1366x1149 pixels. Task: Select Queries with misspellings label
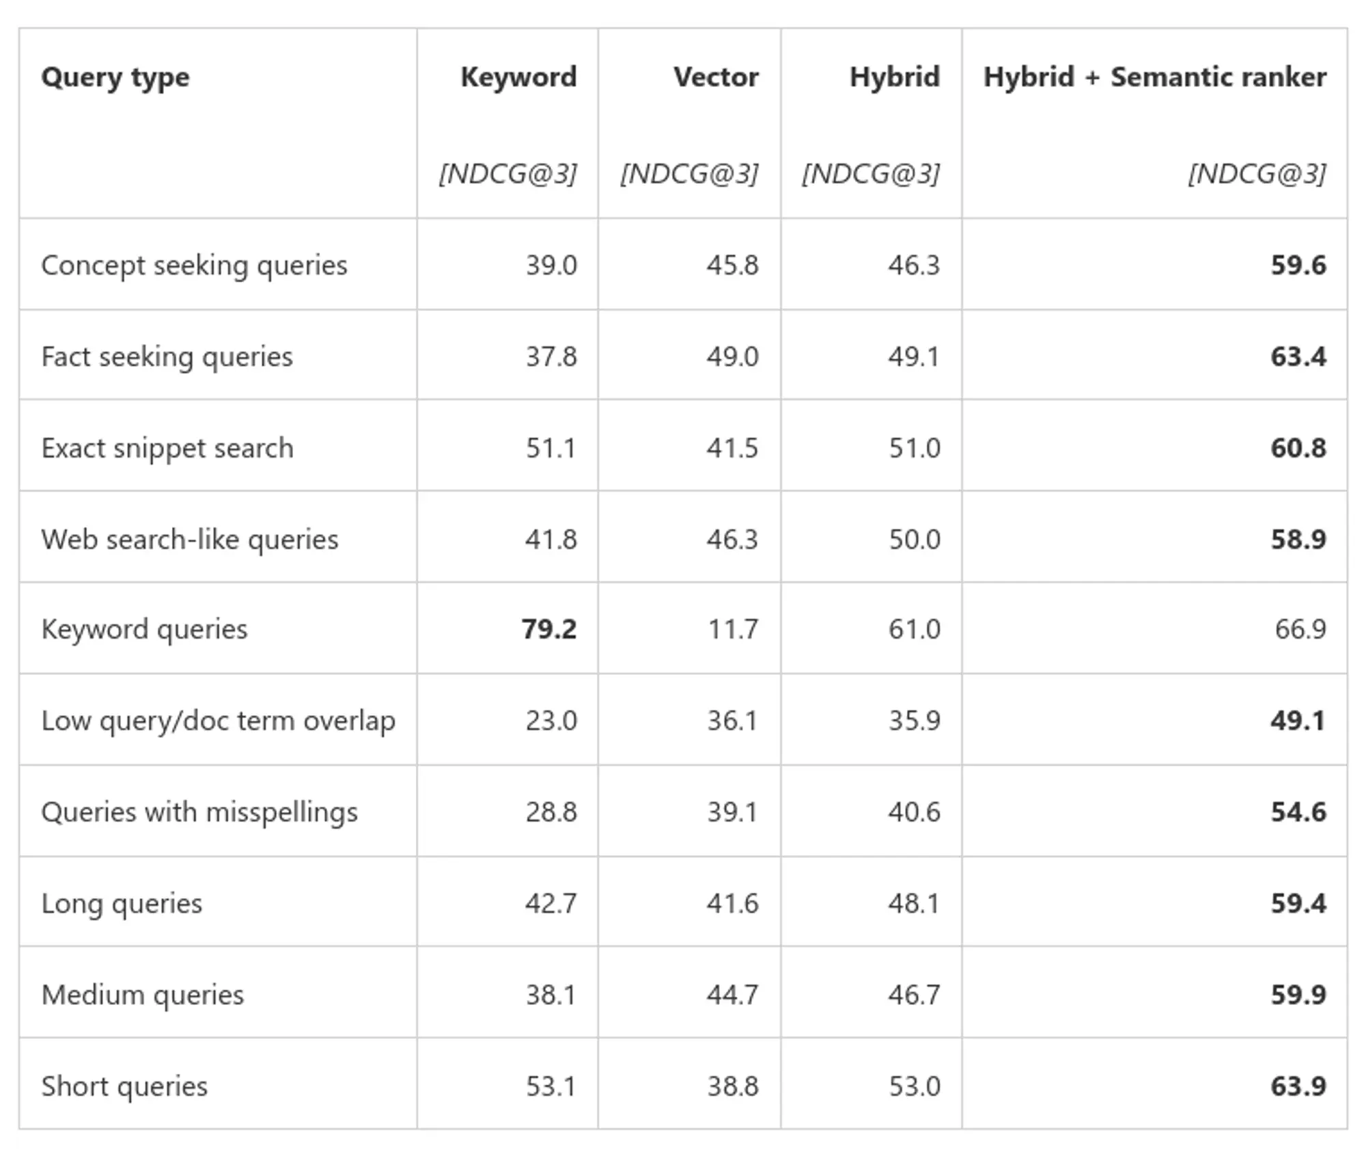coord(199,812)
